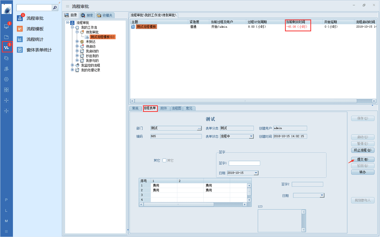Open the 签字2 日期 dropdown arrow

pyautogui.click(x=322, y=195)
